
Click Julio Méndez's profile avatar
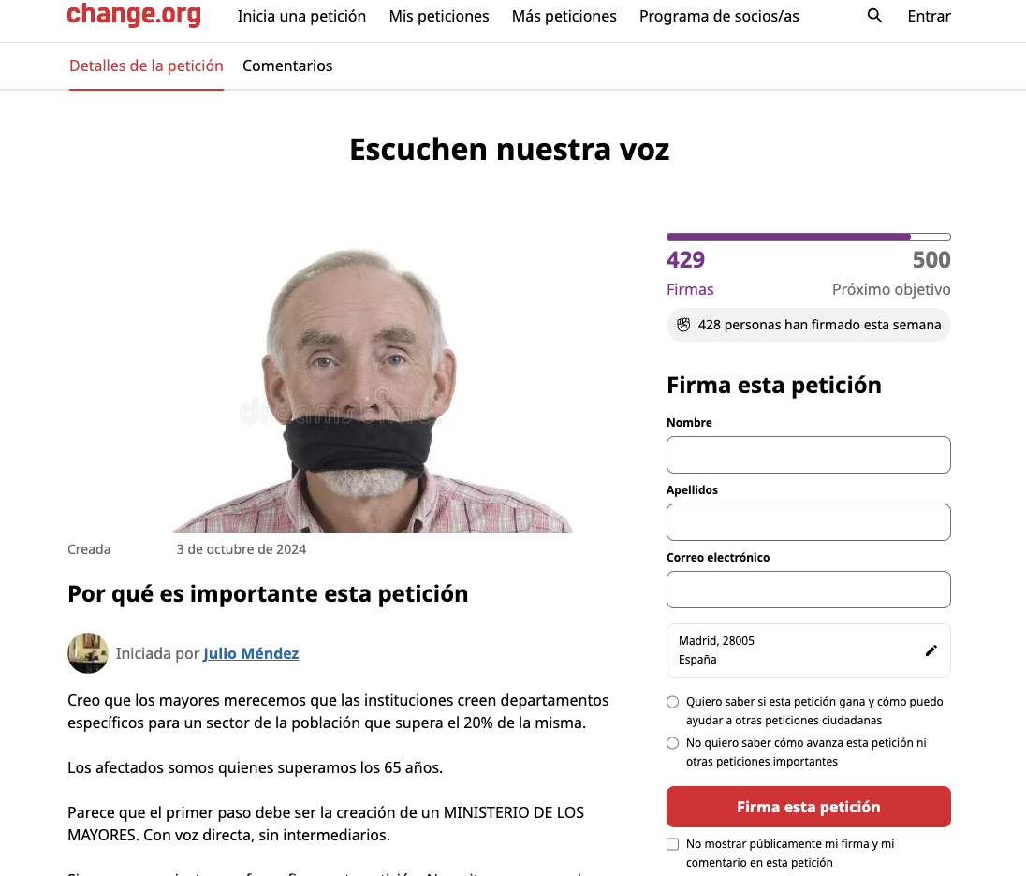coord(88,653)
